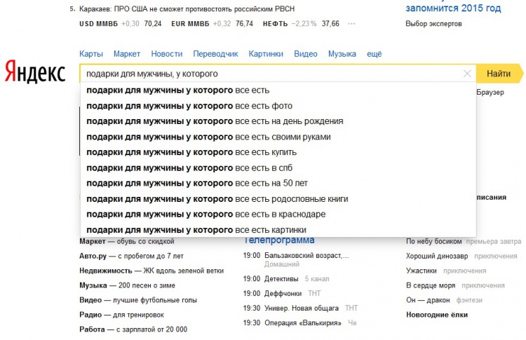Open movie 'Ужастики'
Viewport: 526px width, 340px height.
(x=422, y=271)
